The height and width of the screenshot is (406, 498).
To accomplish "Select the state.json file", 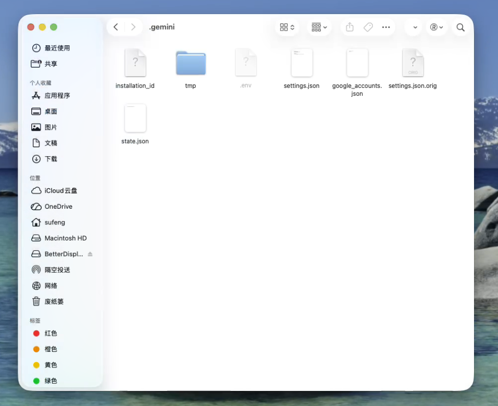I will (x=135, y=119).
